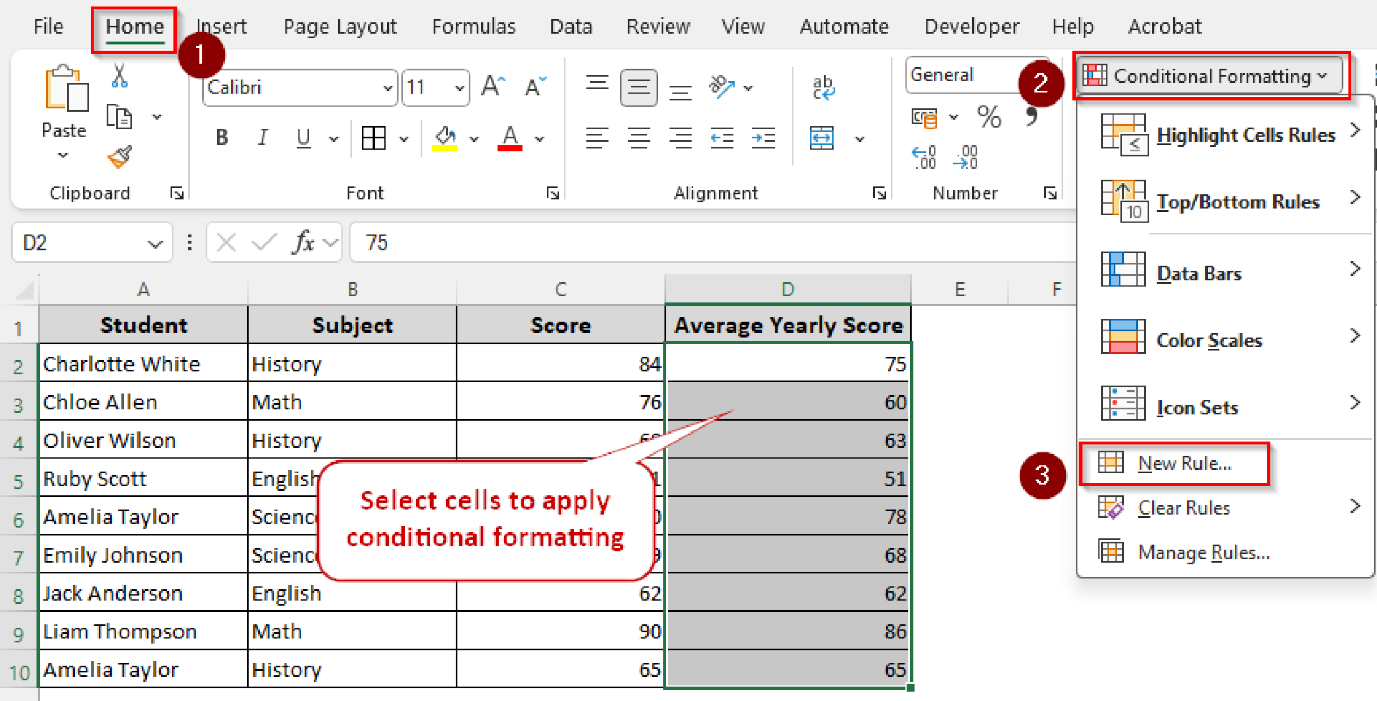Click the Percent Style icon
The width and height of the screenshot is (1377, 701).
point(989,117)
